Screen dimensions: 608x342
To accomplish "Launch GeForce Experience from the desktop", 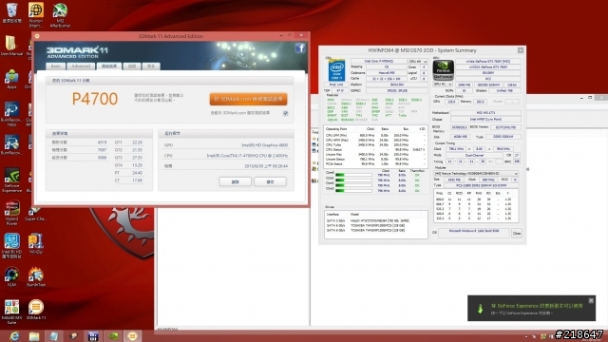I will pos(11,180).
